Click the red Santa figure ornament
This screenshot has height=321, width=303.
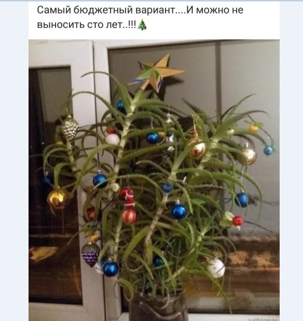coord(128,198)
